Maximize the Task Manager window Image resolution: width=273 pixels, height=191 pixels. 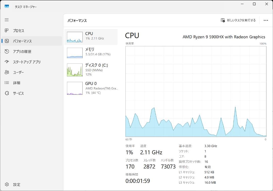[254, 4]
